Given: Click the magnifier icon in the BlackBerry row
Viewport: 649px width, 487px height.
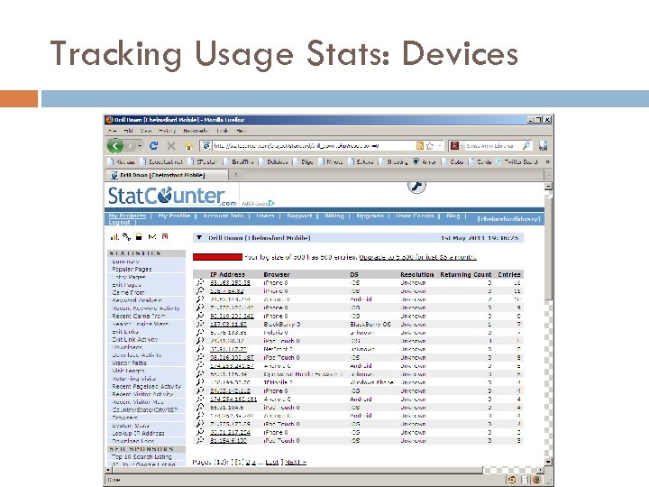Looking at the screenshot, I should (200, 324).
